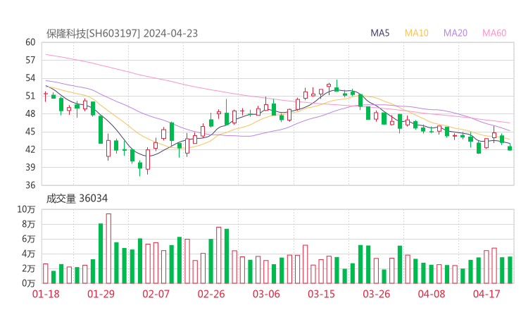Click the 51 price axis label
Viewport: 521px width, 310px height.
coord(30,96)
